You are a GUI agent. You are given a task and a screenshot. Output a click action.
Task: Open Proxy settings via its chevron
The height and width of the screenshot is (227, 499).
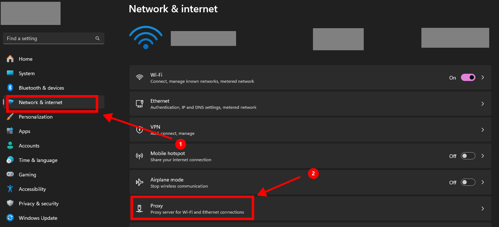pos(483,209)
